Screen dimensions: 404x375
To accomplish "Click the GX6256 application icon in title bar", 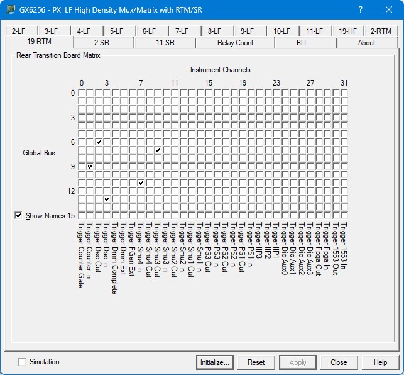I will 11,10.
